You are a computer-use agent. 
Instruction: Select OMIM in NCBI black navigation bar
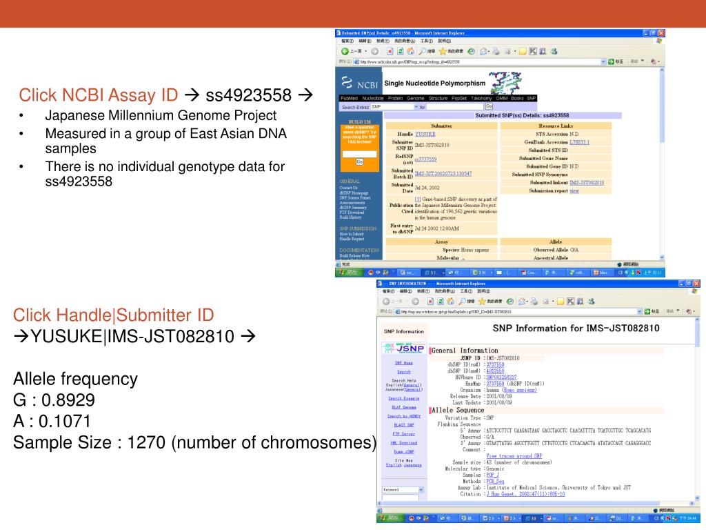[502, 98]
